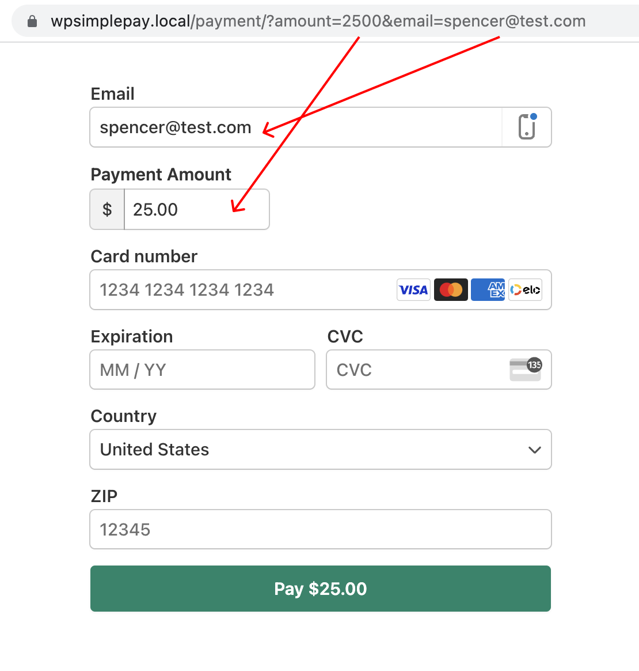639x671 pixels.
Task: Click the American Express logo
Action: point(488,290)
